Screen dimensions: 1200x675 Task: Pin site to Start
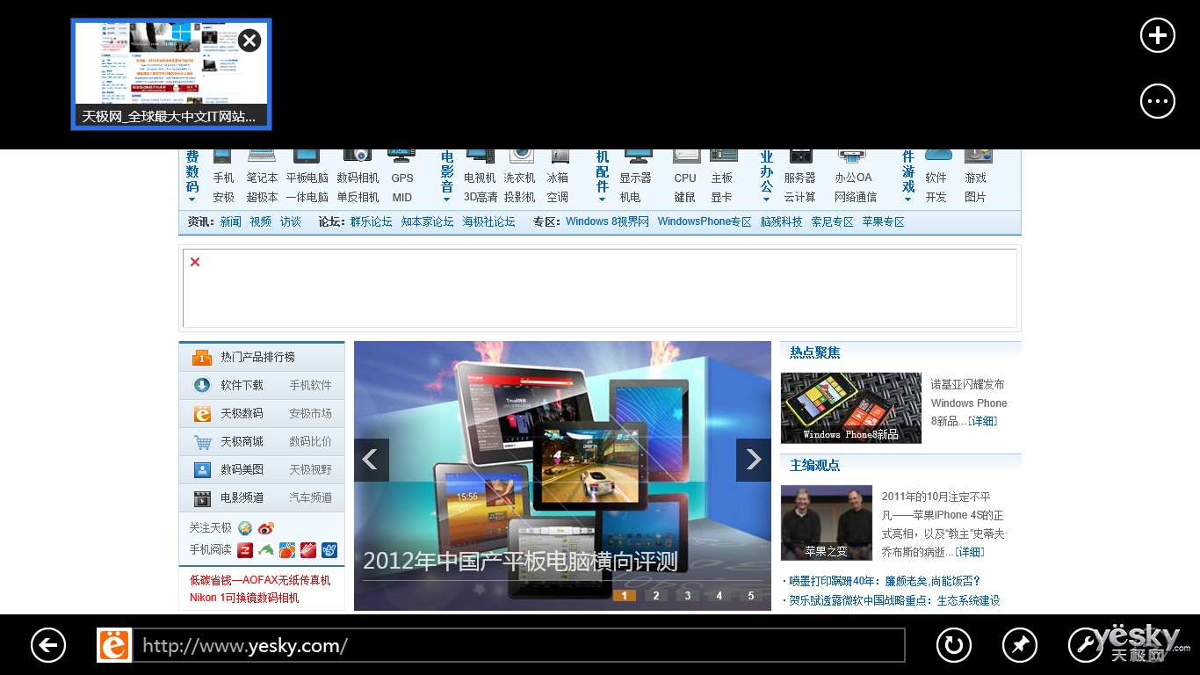pyautogui.click(x=1020, y=646)
